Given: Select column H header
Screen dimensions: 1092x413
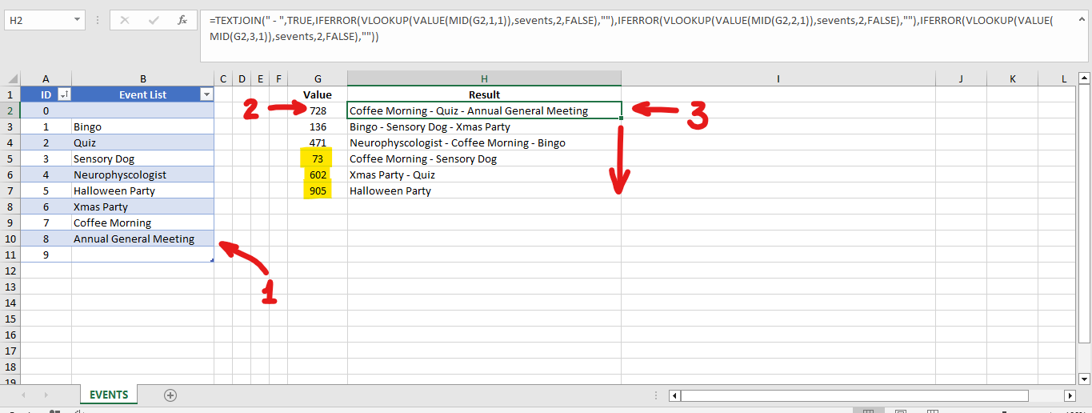Looking at the screenshot, I should [484, 78].
